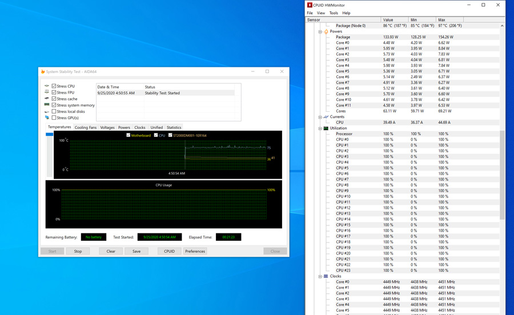Collapse the Clocks tree node

pos(320,276)
